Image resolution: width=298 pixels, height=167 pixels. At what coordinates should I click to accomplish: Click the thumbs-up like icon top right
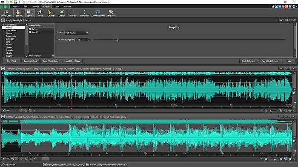click(273, 6)
